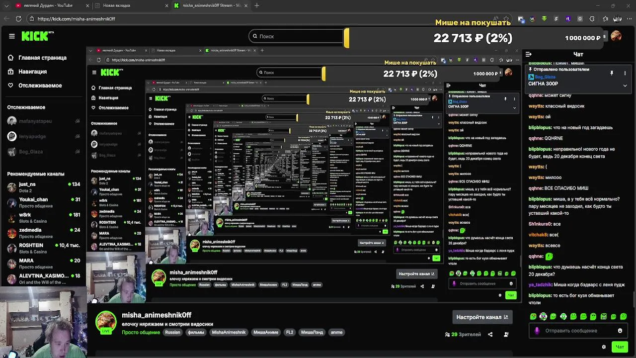Collapse the chat with the header arrow icon

[529, 54]
